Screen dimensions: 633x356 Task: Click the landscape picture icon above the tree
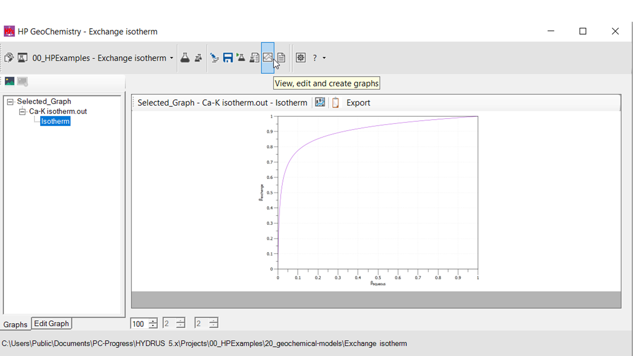[x=9, y=82]
